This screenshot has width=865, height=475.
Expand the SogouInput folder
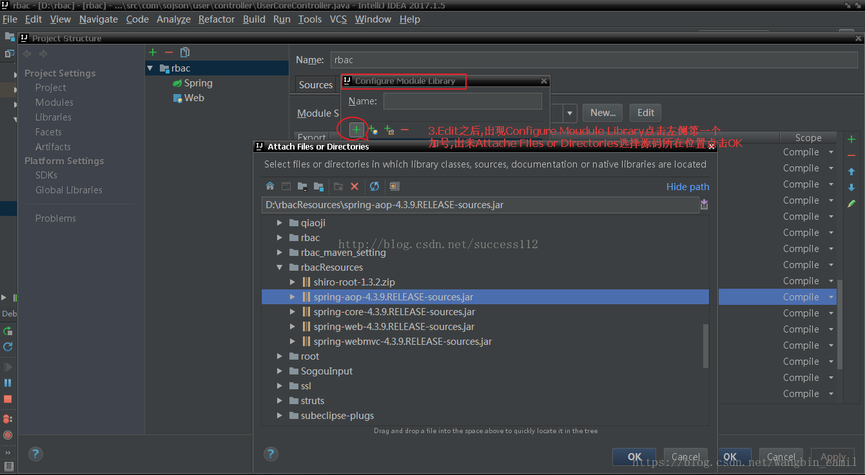tap(279, 371)
